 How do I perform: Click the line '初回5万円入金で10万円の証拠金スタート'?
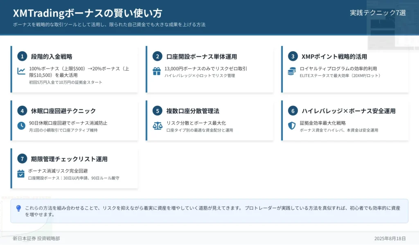tap(66, 82)
